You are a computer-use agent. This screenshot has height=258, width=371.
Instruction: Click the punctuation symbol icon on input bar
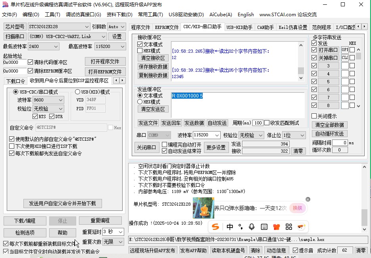point(240,227)
